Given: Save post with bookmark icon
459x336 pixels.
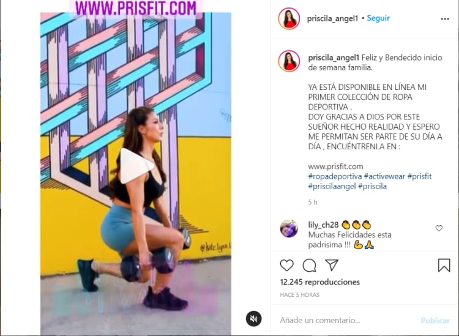Looking at the screenshot, I should pyautogui.click(x=444, y=265).
